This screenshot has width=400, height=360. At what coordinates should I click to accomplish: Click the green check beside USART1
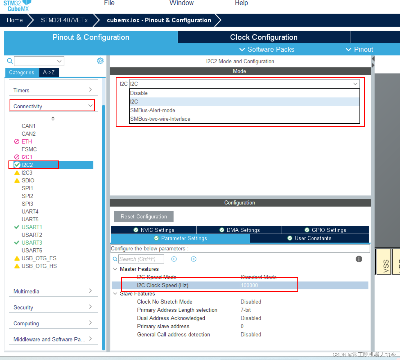pyautogui.click(x=17, y=227)
